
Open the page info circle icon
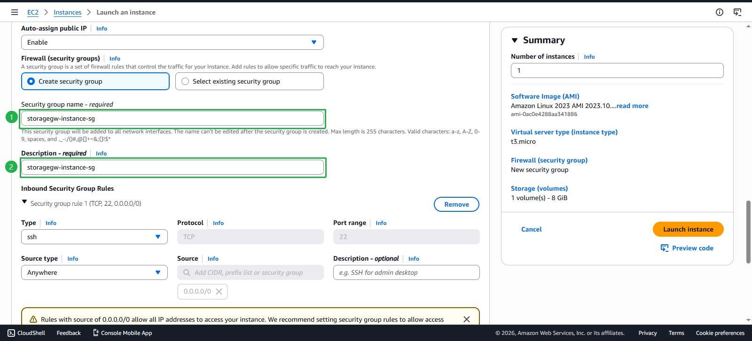pos(720,12)
